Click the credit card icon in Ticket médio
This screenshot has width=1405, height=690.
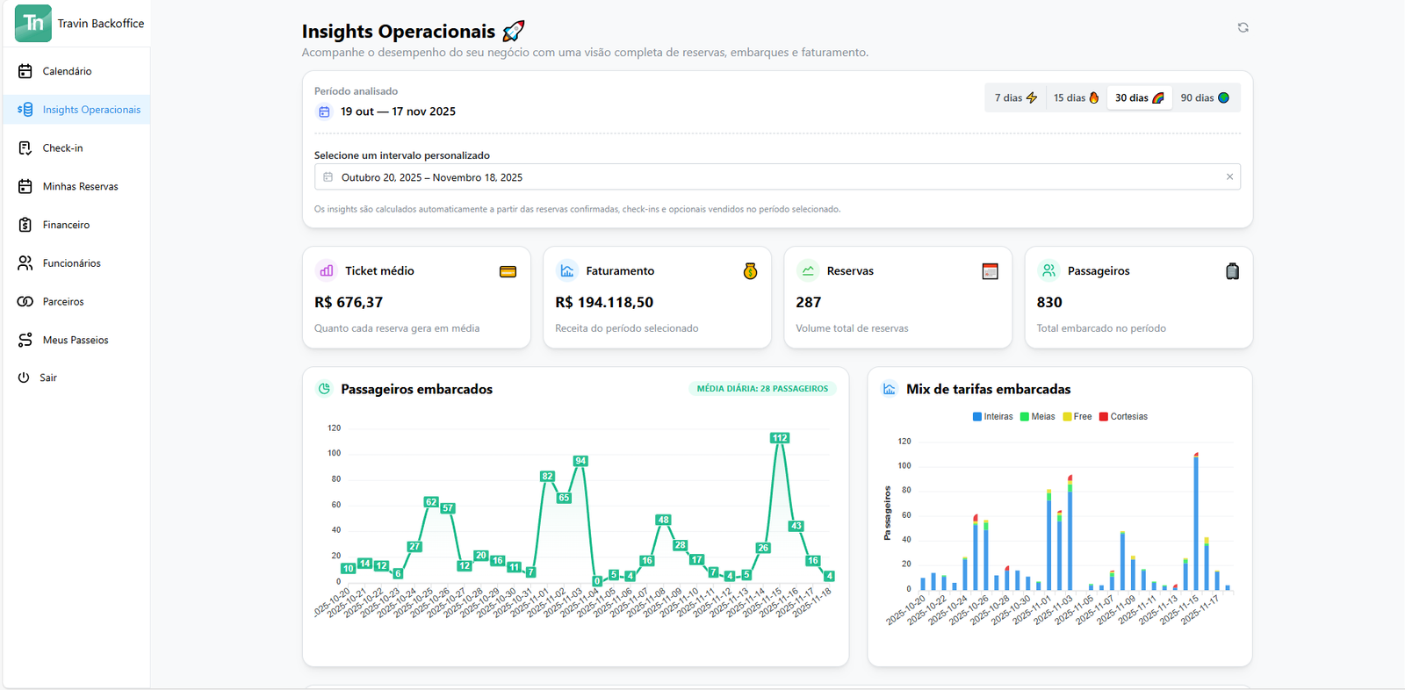508,271
